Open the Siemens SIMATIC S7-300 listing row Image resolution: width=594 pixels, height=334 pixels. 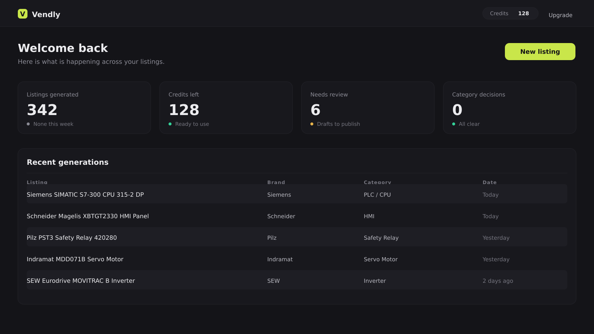[x=297, y=194]
